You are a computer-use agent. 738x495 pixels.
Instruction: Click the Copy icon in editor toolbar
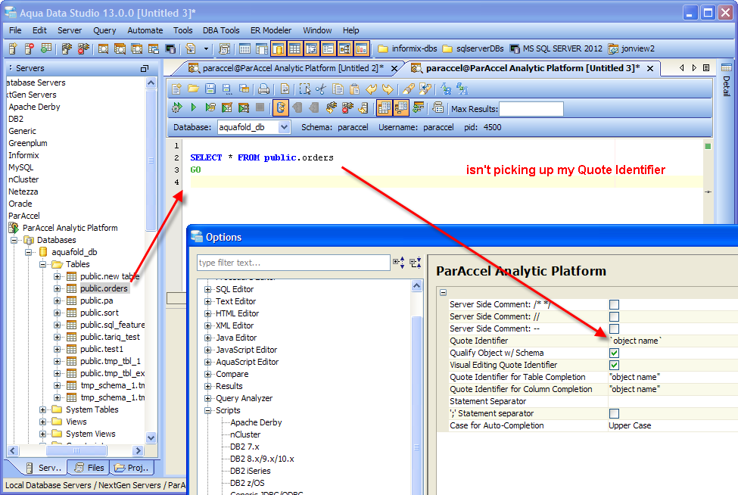click(338, 89)
